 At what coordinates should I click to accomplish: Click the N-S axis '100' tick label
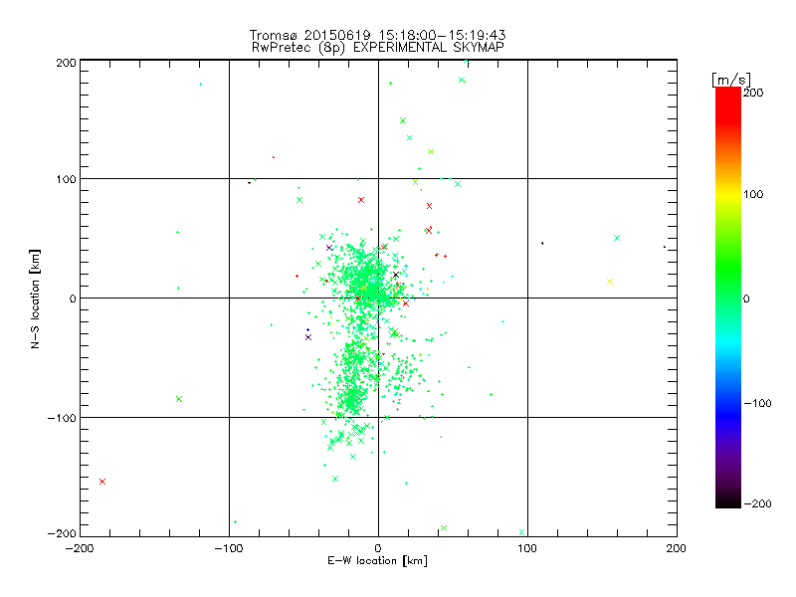tap(66, 180)
